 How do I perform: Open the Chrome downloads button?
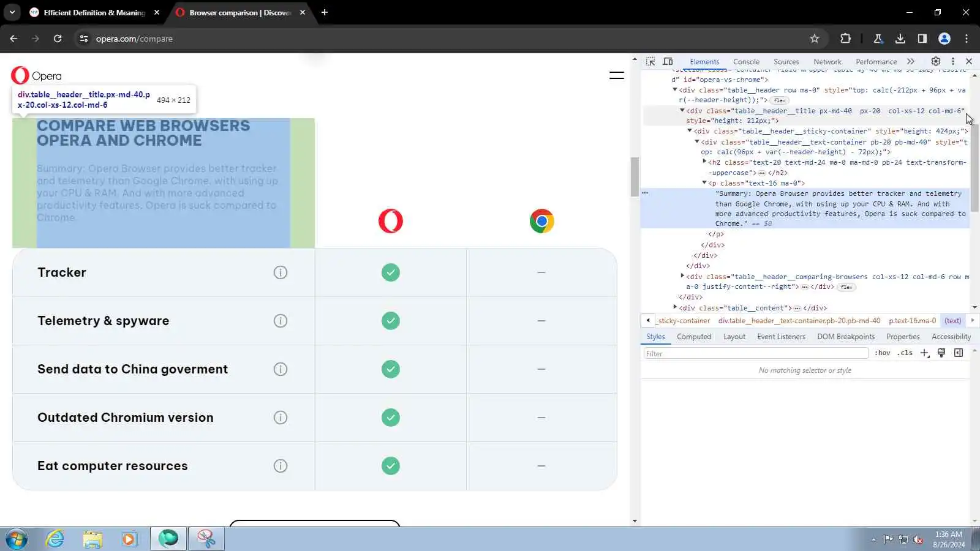(x=900, y=39)
